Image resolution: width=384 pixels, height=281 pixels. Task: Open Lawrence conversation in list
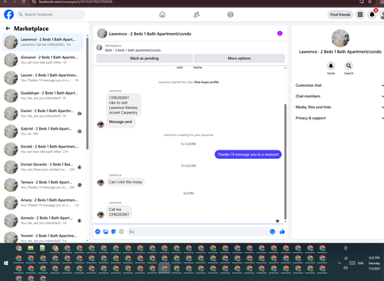tap(43, 42)
